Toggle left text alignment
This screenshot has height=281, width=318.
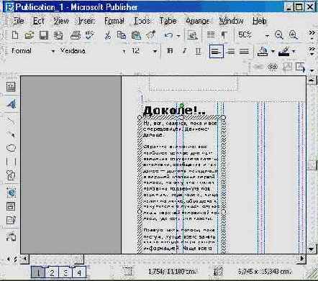pyautogui.click(x=217, y=51)
